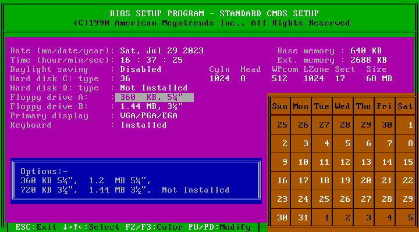The image size is (419, 232).
Task: Click the Floppy drive B: label
Action: point(49,107)
